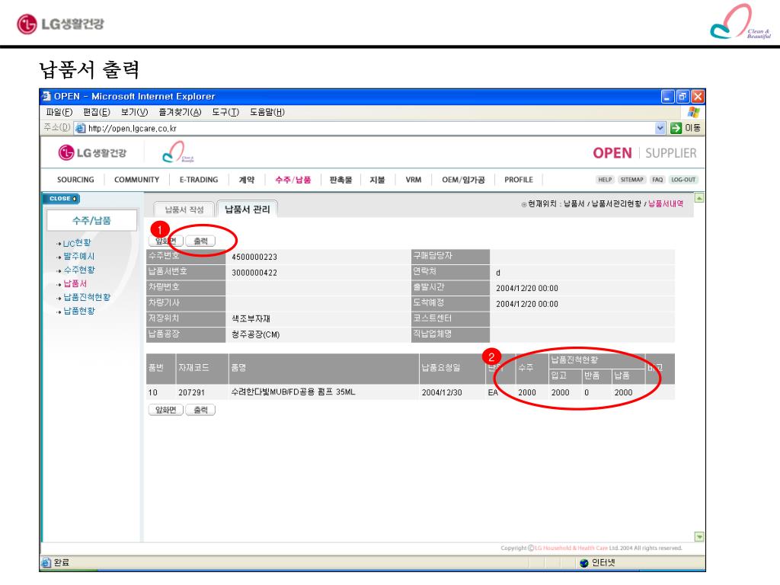Click the 인터넷 zone globe icon in status bar
This screenshot has height=585, width=780.
(584, 563)
